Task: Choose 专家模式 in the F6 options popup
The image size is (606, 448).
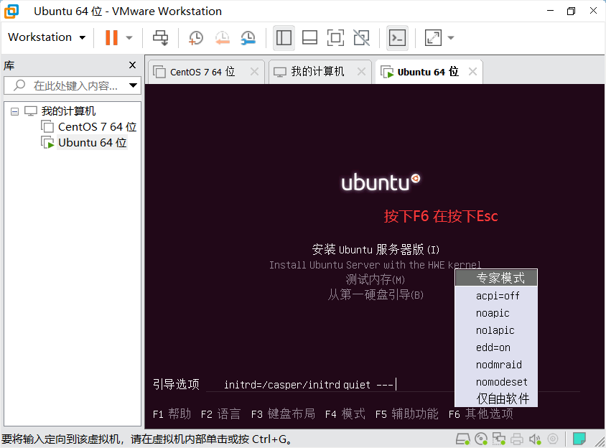Action: [496, 278]
